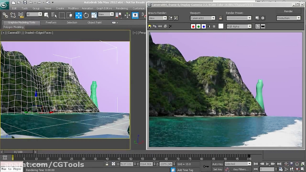
Task: Open the Modifiers menu
Action: pyautogui.click(x=73, y=8)
